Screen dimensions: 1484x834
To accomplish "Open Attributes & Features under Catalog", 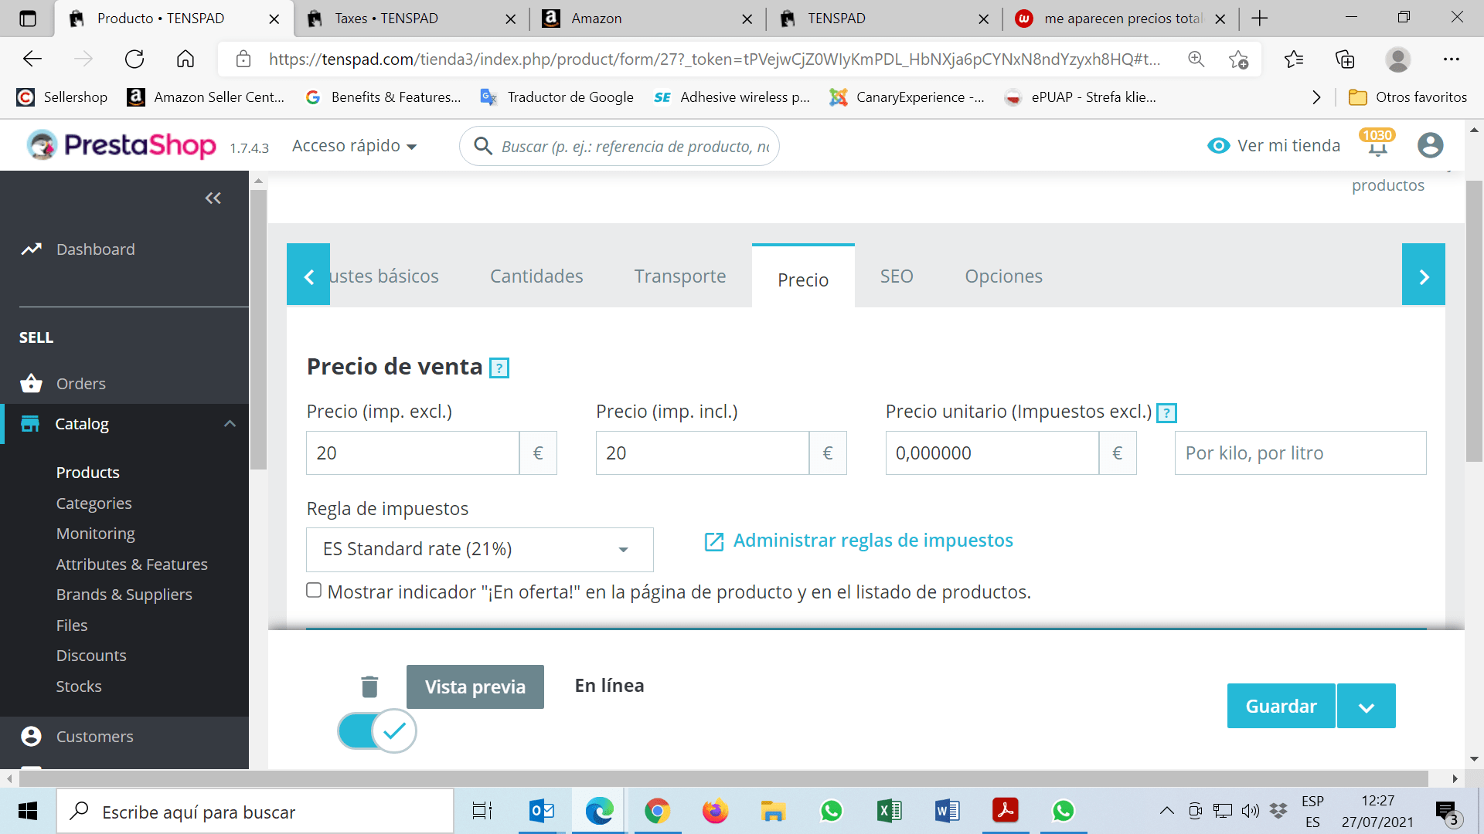I will (x=131, y=564).
